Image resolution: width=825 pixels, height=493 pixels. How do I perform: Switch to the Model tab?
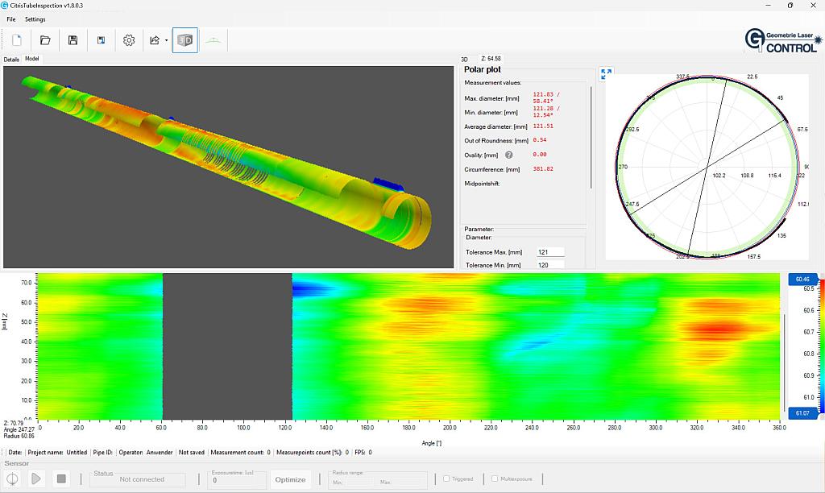pos(31,58)
